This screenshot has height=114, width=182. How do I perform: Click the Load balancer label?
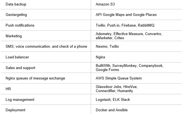point(17,57)
